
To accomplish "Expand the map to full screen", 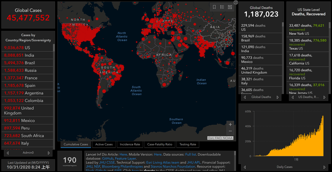I will (x=236, y=3).
